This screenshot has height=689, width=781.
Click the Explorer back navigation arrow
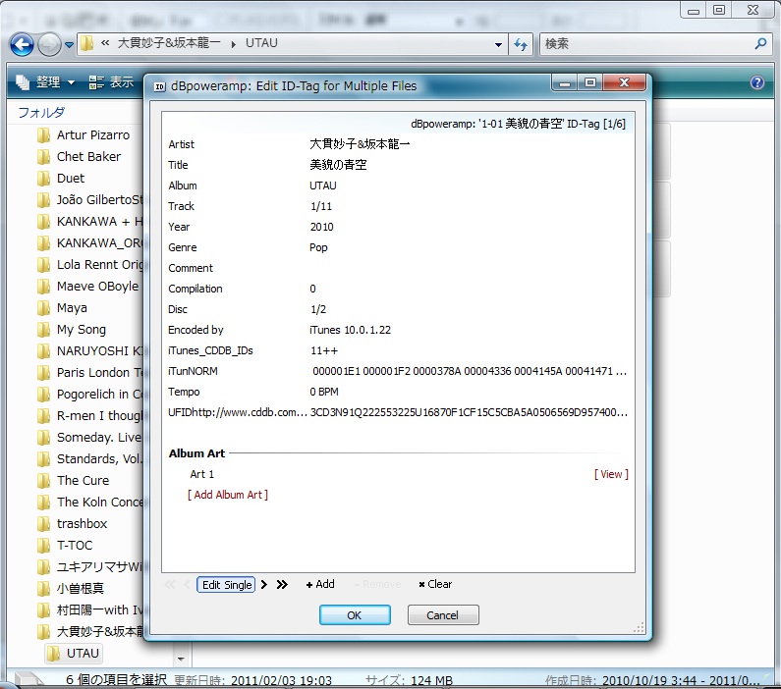click(22, 44)
